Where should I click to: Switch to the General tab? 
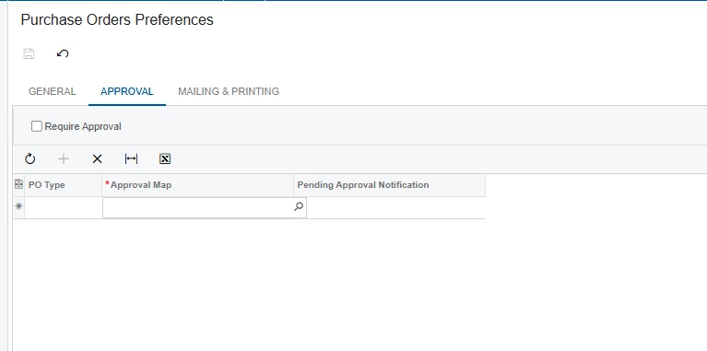coord(53,91)
